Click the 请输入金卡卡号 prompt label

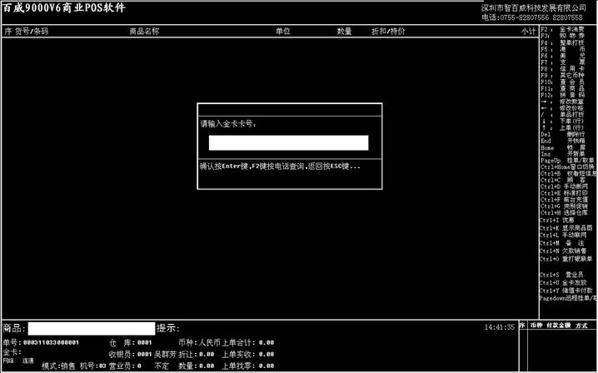228,123
